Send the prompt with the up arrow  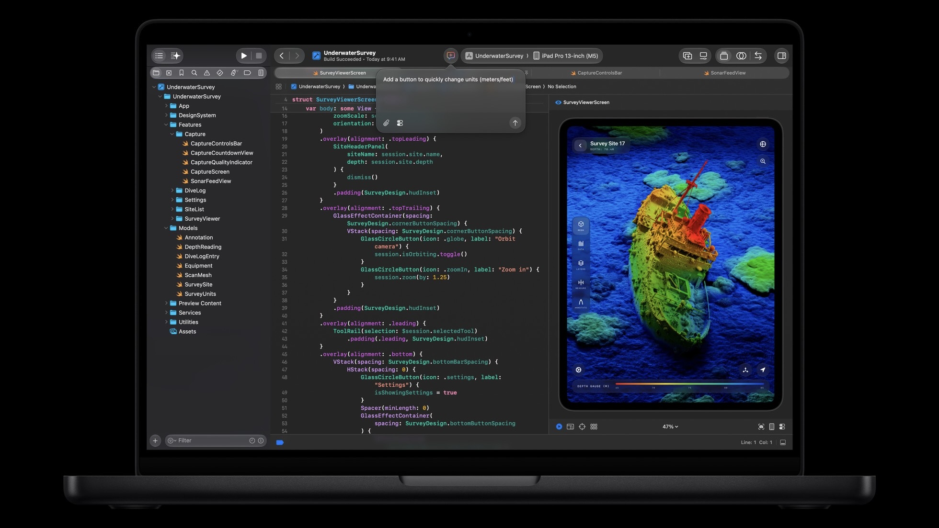coord(515,123)
